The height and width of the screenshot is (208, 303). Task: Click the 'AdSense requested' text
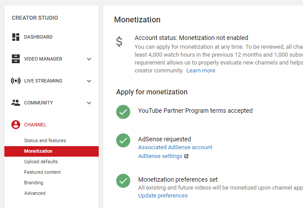click(x=164, y=139)
